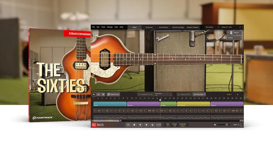The image size is (273, 153).
Task: Select the Bridge song block
Action: pyautogui.click(x=168, y=104)
